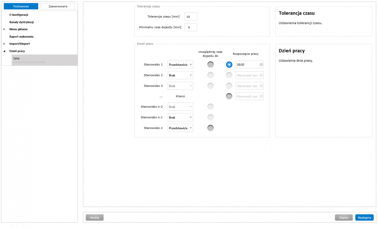Open Stanowisko 2 Brak dropdown
378x228 pixels.
pyautogui.click(x=181, y=75)
